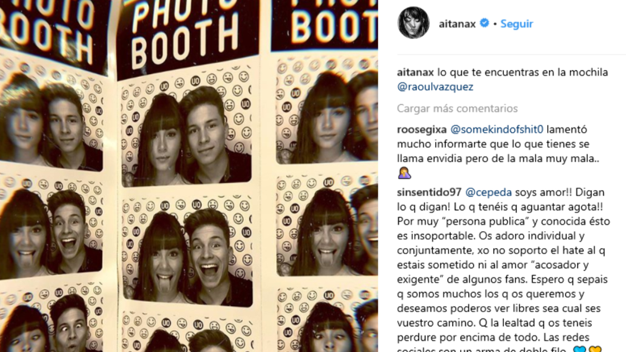Click the blue verified badge icon
626x352 pixels.
point(484,23)
